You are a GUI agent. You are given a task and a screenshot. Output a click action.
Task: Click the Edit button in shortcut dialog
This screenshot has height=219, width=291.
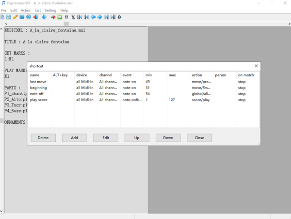coord(105,138)
